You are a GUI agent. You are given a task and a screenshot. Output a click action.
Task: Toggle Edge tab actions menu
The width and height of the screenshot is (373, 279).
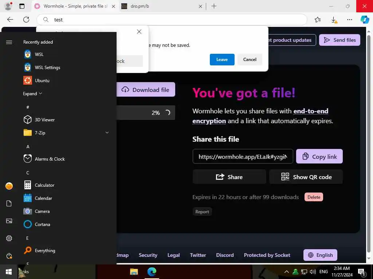click(22, 6)
